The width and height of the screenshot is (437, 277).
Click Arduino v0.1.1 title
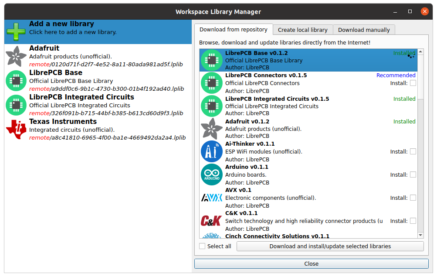(x=247, y=167)
